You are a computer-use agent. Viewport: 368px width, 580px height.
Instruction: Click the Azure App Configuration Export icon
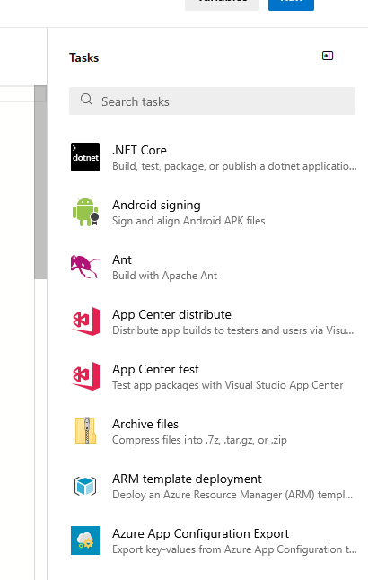point(85,540)
